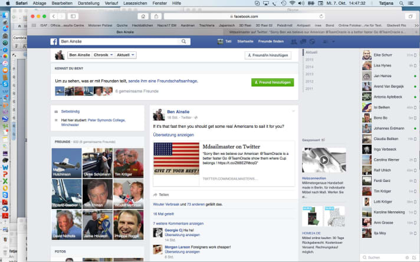
Task: Show all tabs overview button
Action: tap(411, 16)
